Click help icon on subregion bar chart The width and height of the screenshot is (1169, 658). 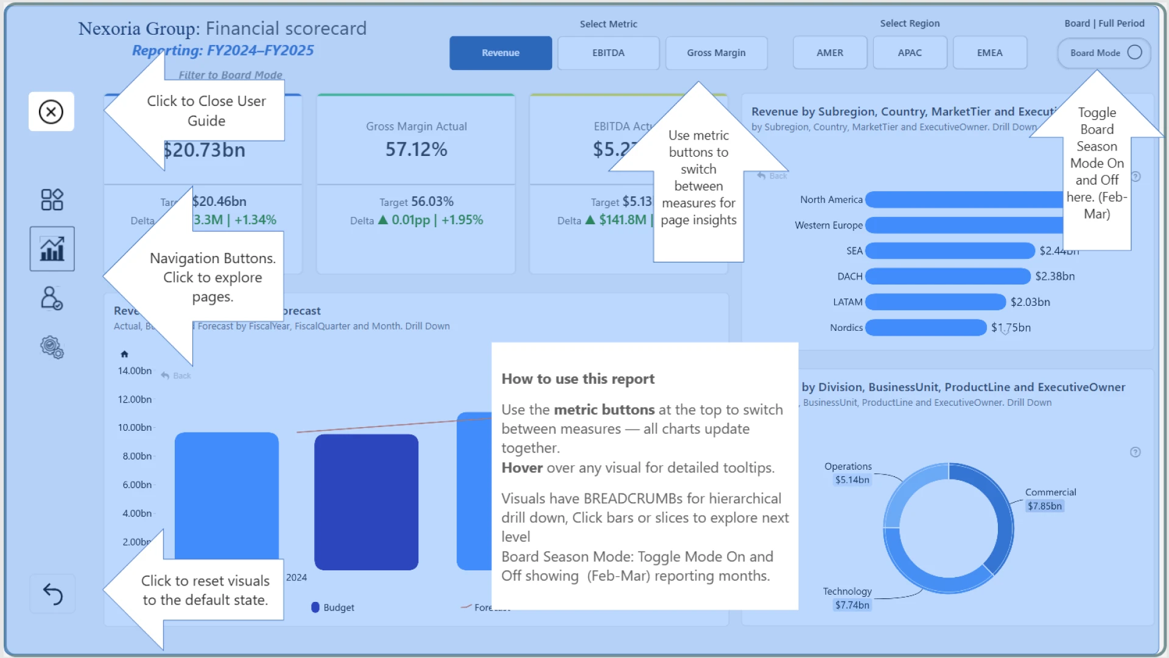[1136, 177]
